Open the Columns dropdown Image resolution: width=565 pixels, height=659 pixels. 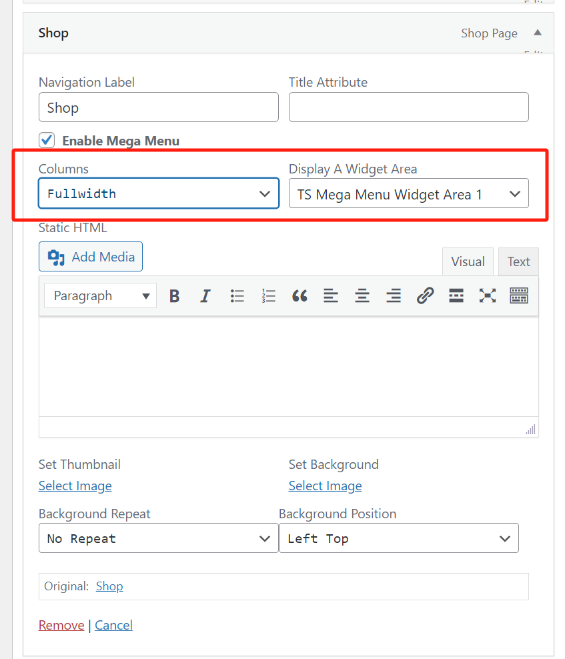[159, 194]
